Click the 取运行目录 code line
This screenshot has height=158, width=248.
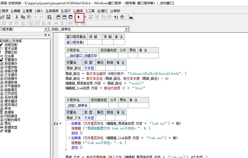click(105, 88)
